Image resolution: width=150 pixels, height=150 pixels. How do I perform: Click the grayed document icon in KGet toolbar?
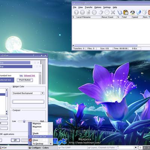88,12
